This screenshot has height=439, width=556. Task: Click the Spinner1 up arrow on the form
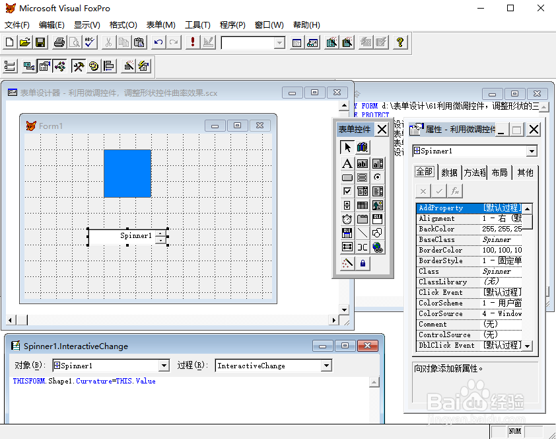161,233
